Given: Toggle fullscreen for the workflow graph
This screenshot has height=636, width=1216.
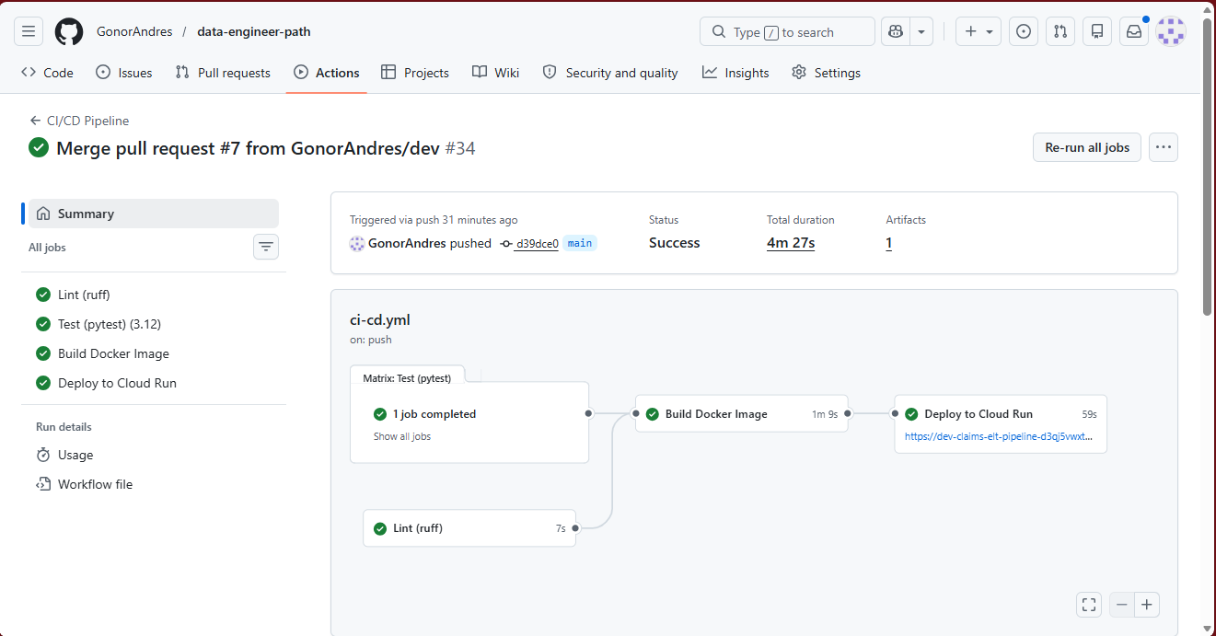Looking at the screenshot, I should tap(1089, 605).
